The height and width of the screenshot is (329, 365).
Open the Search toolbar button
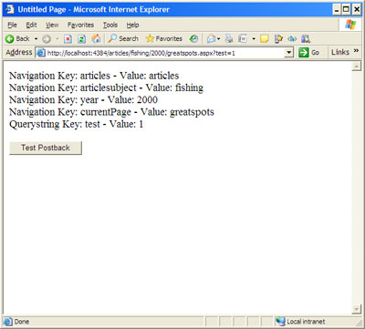pos(123,38)
